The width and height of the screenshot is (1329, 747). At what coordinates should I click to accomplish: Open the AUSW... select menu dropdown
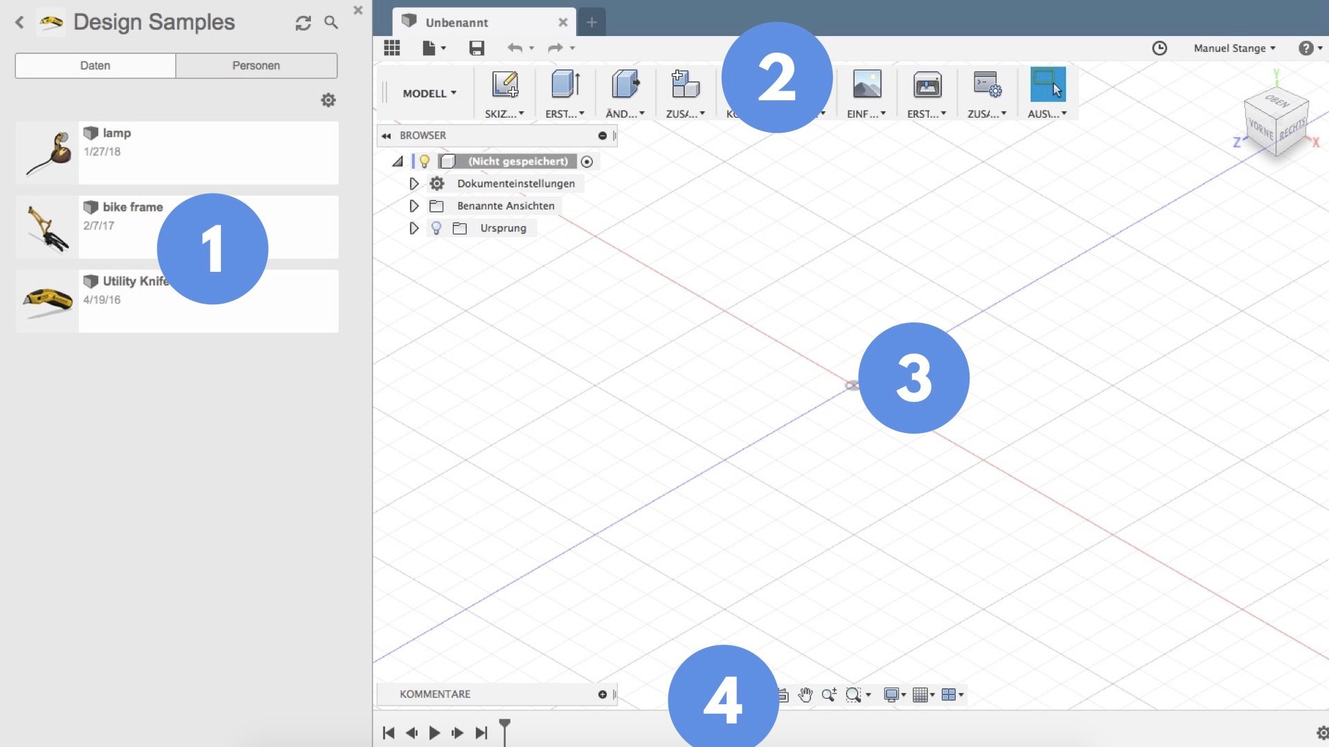click(1047, 113)
